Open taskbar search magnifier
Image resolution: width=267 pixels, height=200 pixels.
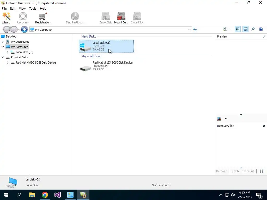pyautogui.click(x=19, y=195)
